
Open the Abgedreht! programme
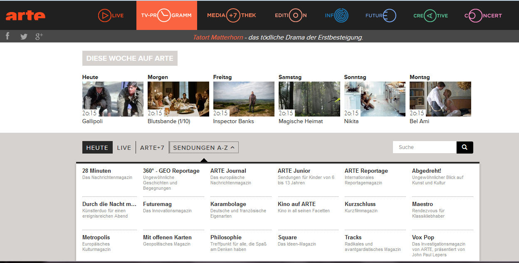point(427,171)
